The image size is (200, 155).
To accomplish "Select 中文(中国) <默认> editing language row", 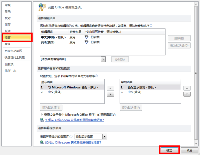I will 103,37.
